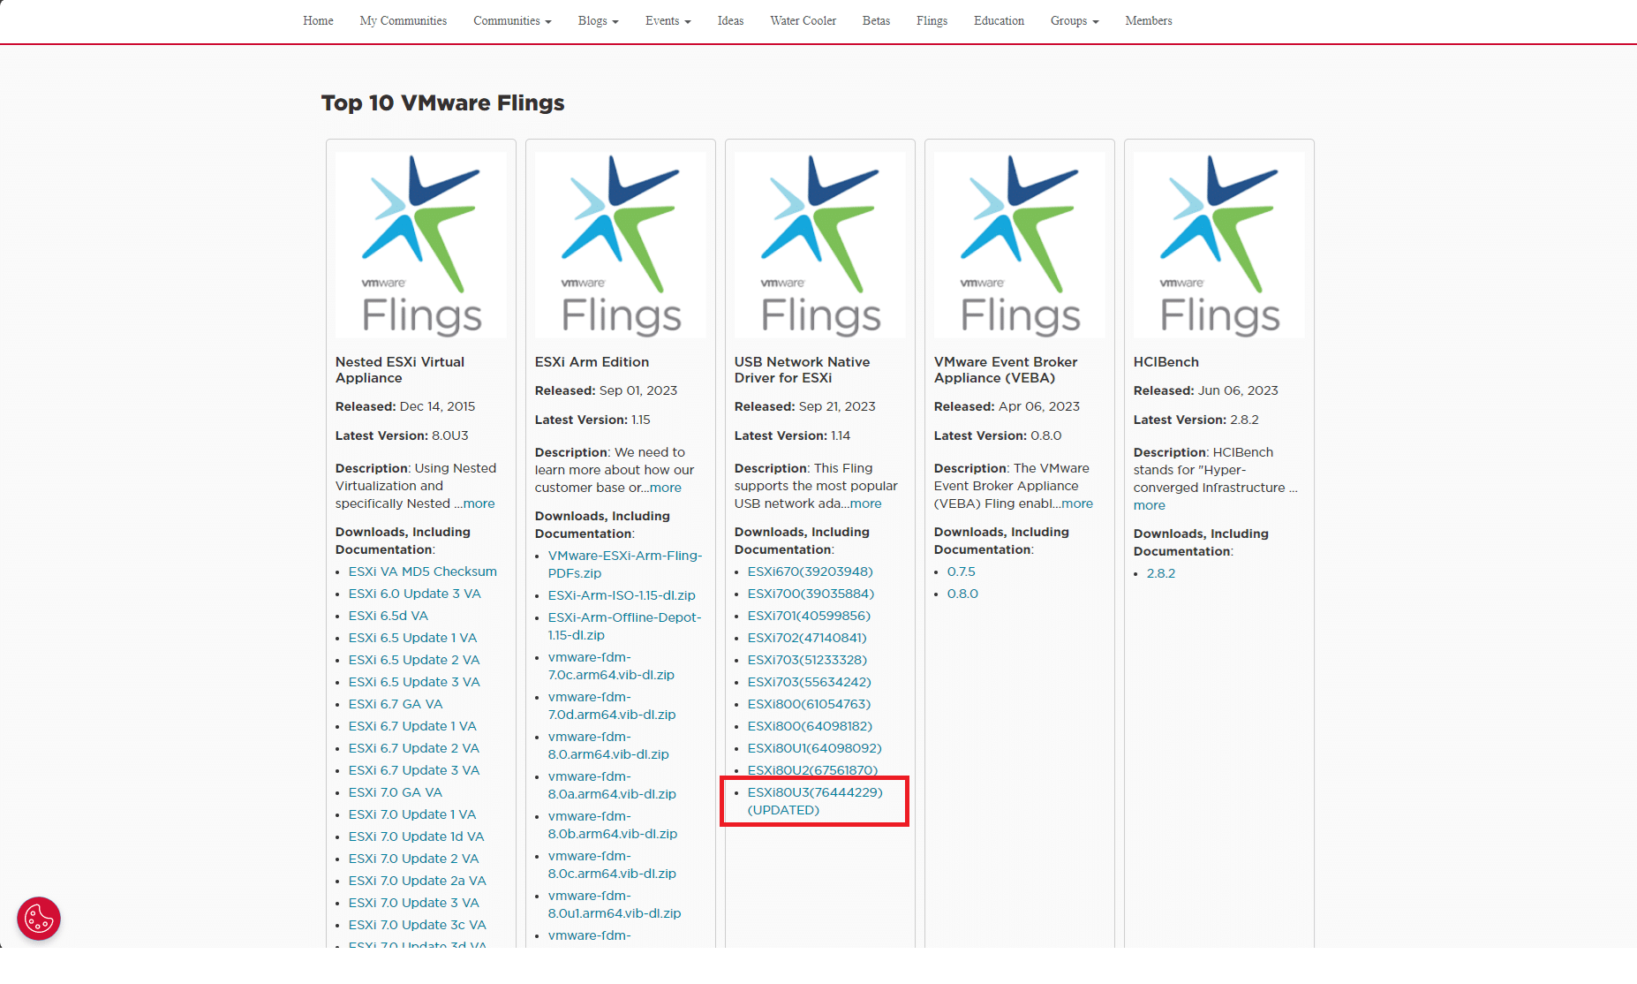
Task: Open the Members nav item
Action: coord(1149,20)
